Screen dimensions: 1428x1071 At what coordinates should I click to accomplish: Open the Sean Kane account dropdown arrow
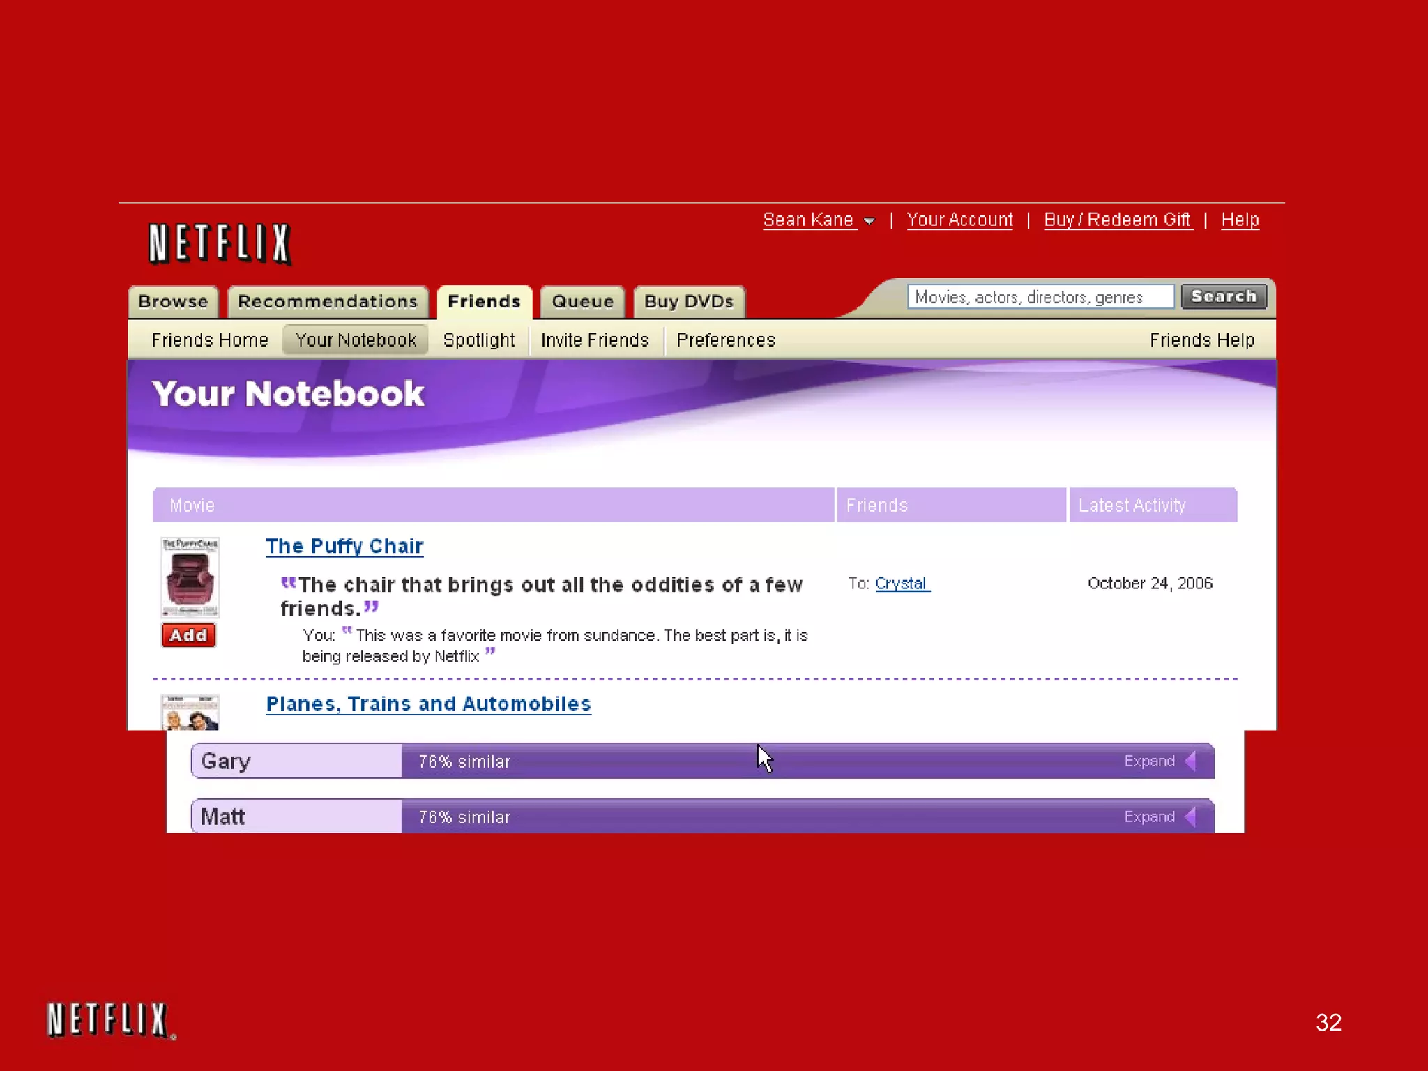pyautogui.click(x=869, y=221)
